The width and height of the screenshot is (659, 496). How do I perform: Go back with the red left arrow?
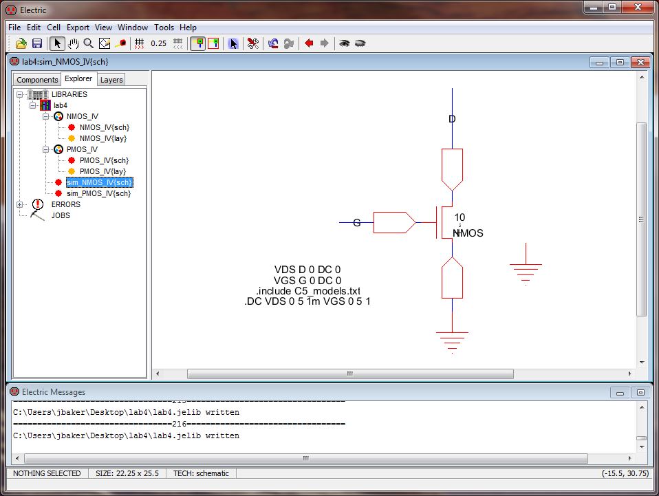tap(309, 43)
